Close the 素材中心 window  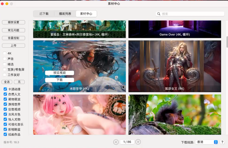[2, 4]
